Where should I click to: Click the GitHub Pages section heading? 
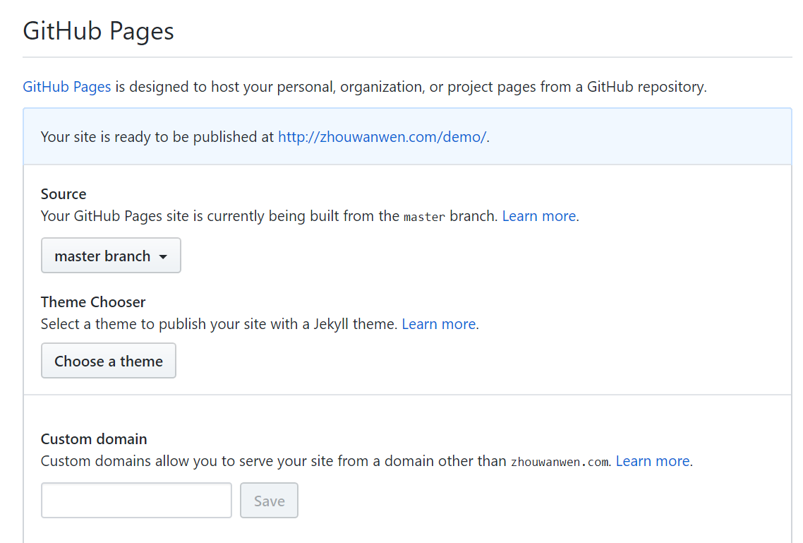[99, 32]
